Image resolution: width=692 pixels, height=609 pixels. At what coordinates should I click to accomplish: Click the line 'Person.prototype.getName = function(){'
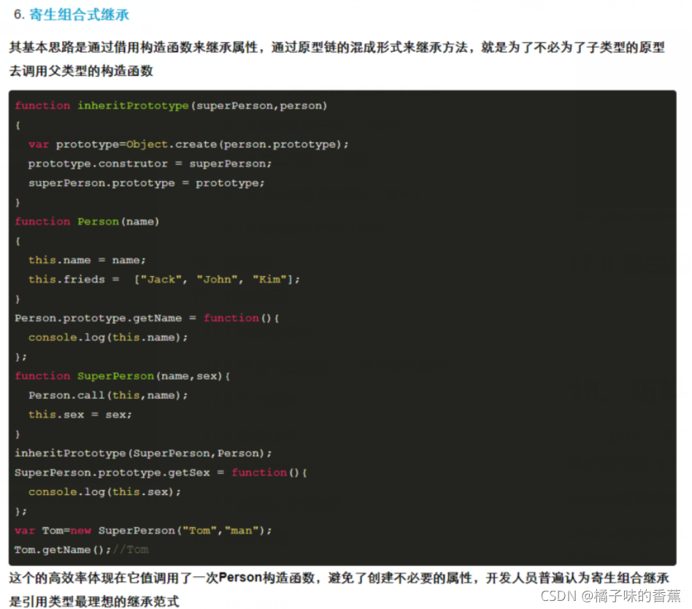(x=147, y=318)
